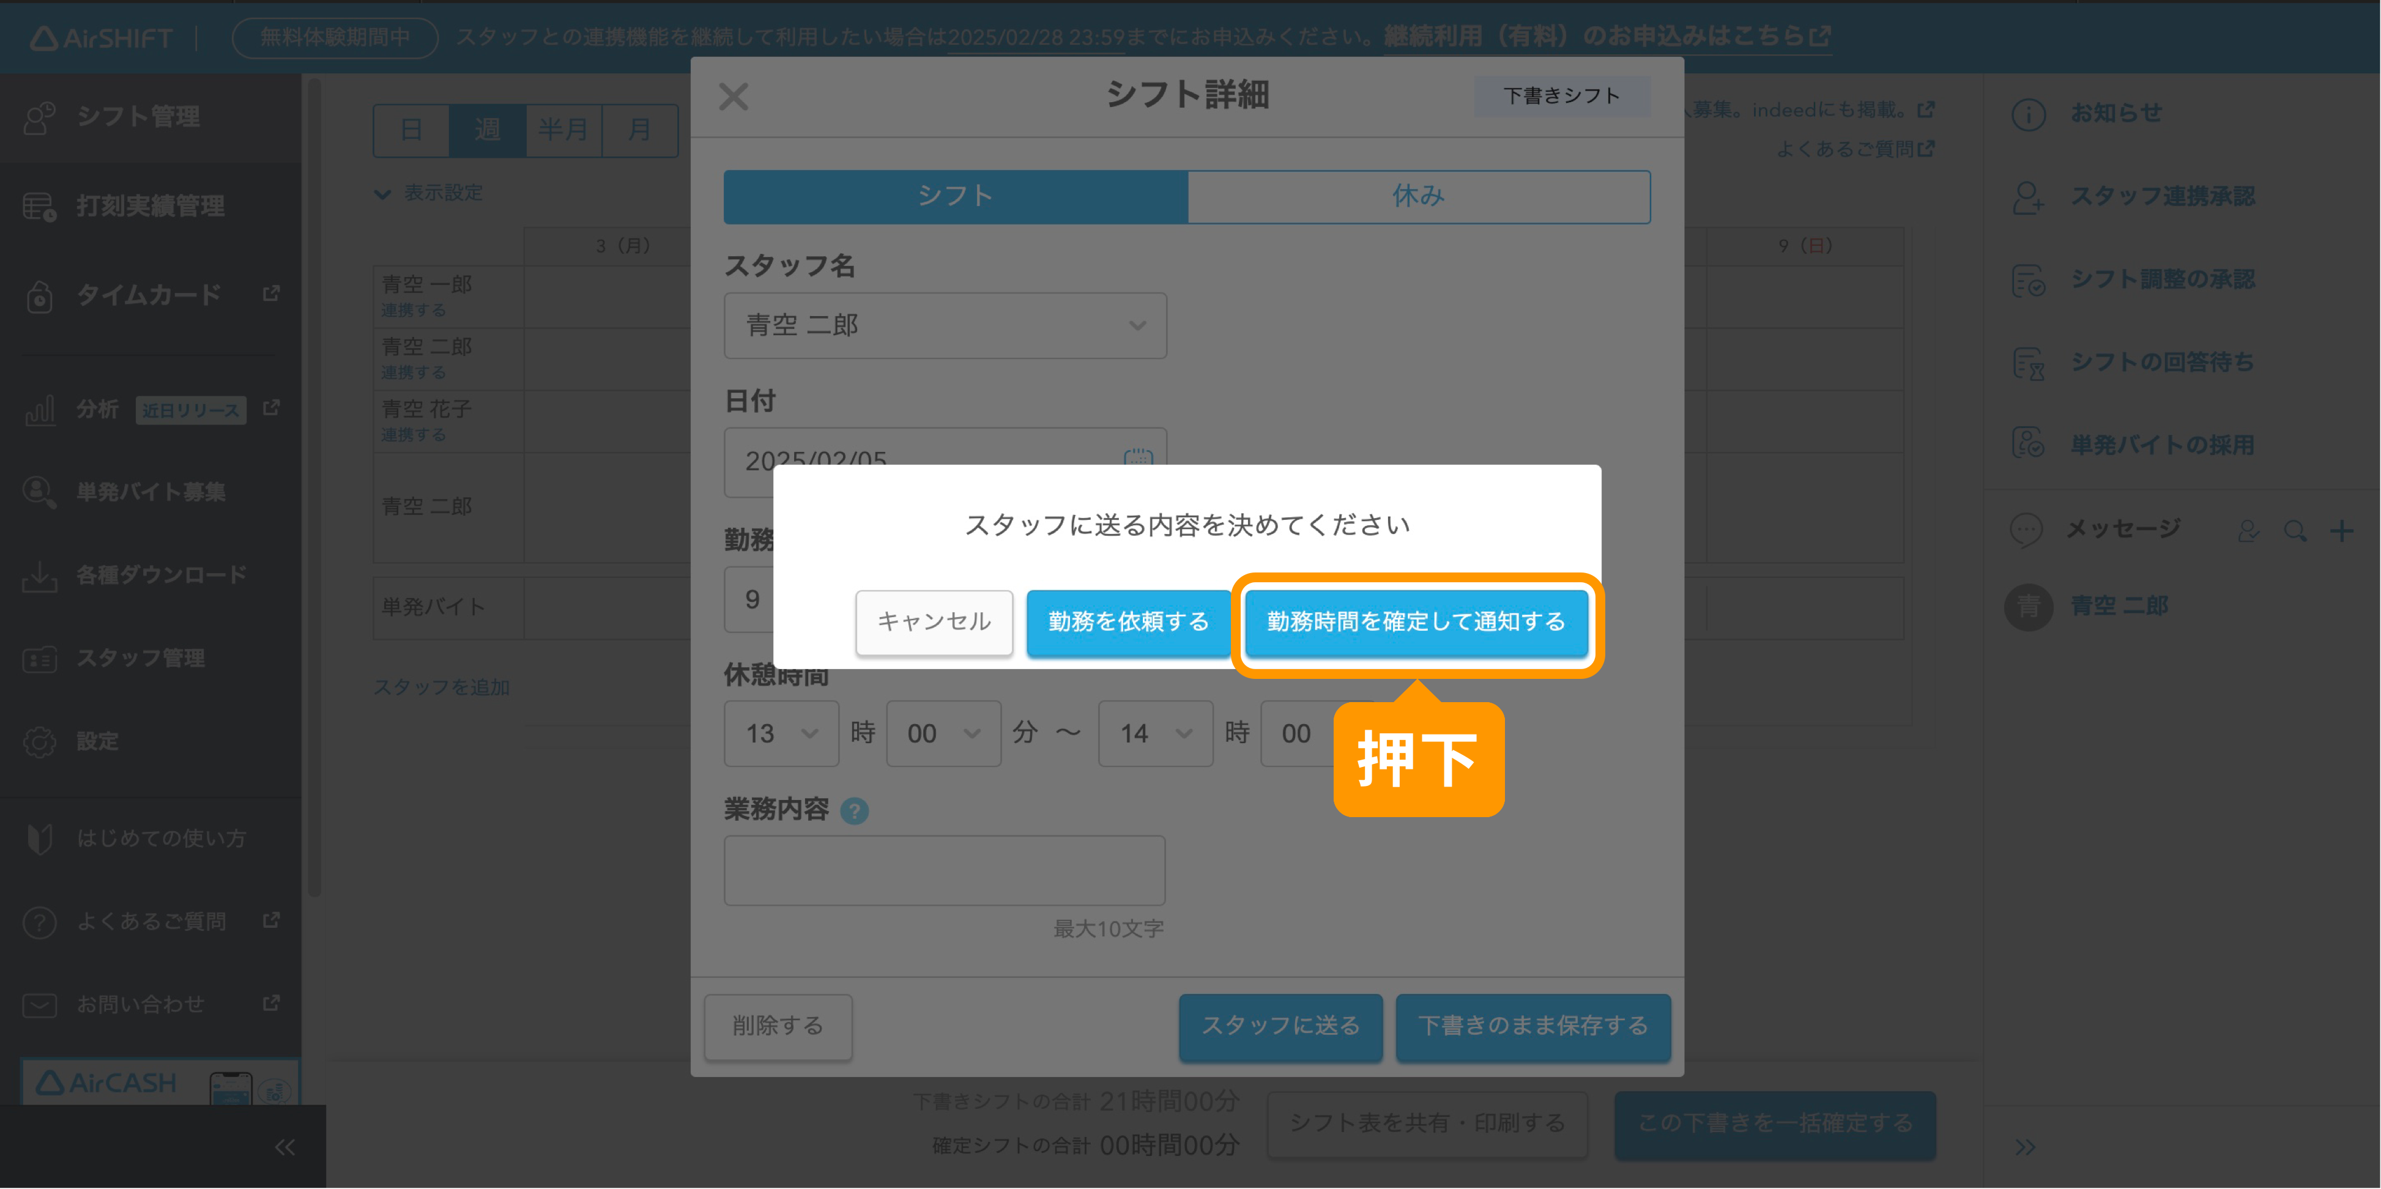Close the シフト詳細 dialog with X
This screenshot has height=1189, width=2381.
pos(733,96)
